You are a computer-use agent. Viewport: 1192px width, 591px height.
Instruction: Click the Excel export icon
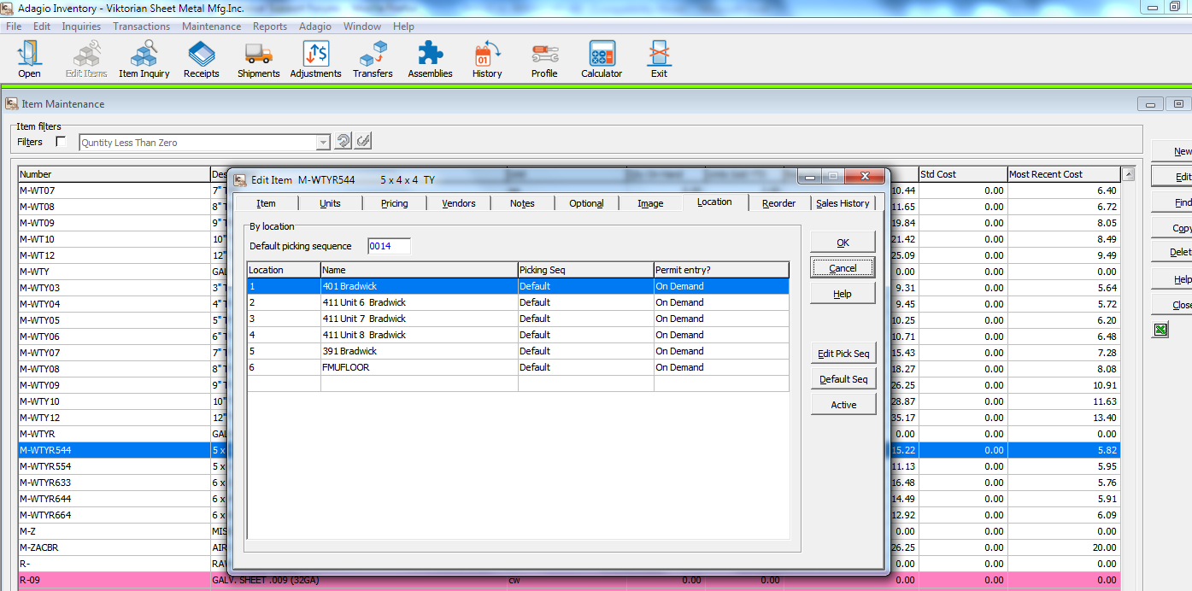click(1160, 330)
